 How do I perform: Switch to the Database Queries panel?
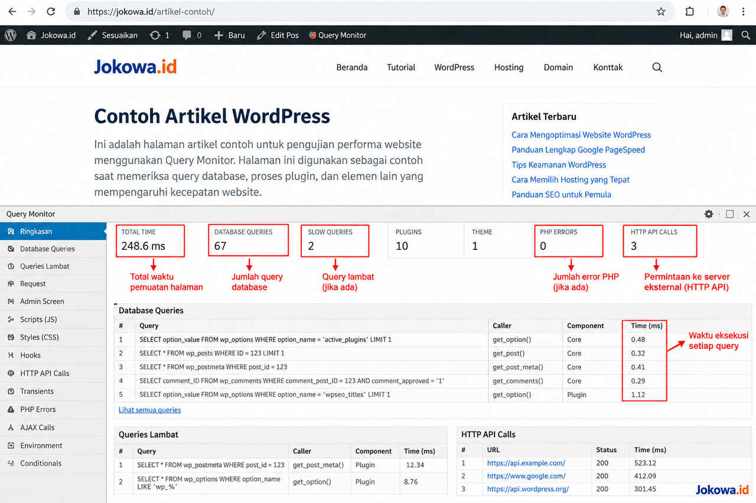53,249
